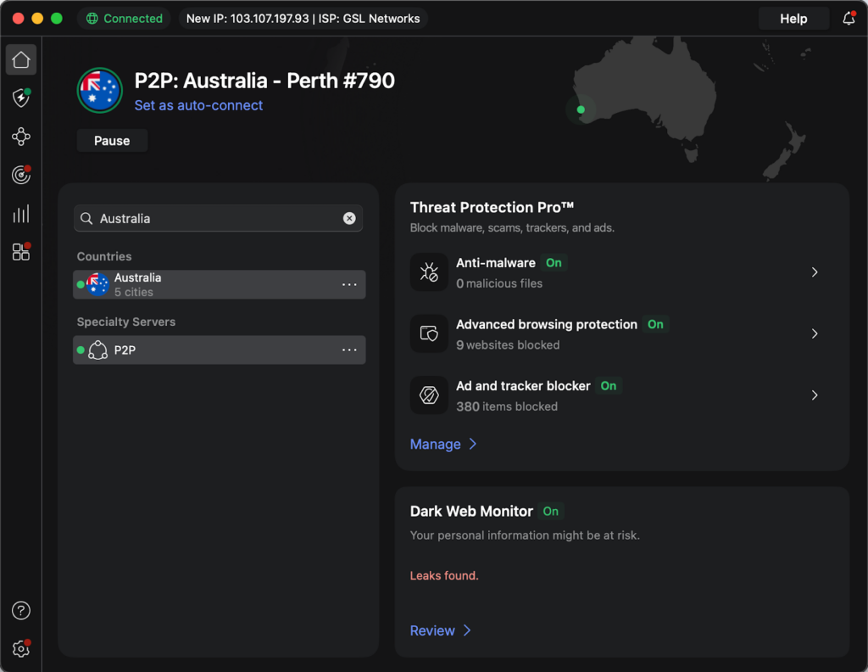868x672 pixels.
Task: Select Australia 5 cities country row
Action: [x=220, y=284]
